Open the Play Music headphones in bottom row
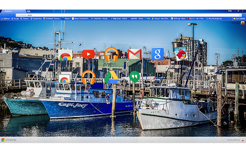246x154 pixels. point(88,77)
